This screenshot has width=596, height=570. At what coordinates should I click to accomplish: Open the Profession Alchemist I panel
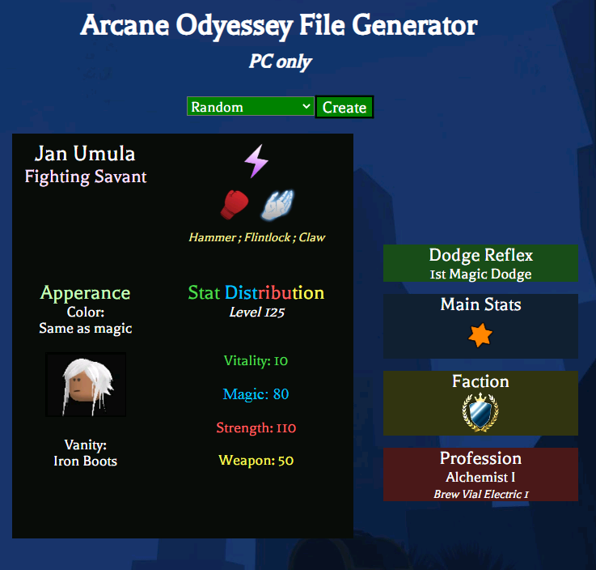pos(480,474)
